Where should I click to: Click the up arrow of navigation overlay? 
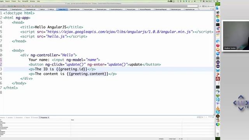click(x=241, y=97)
